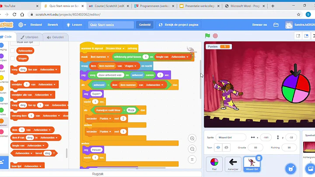Click Bekijk de project pagina
Screen dimensions: 315x177
[178, 25]
